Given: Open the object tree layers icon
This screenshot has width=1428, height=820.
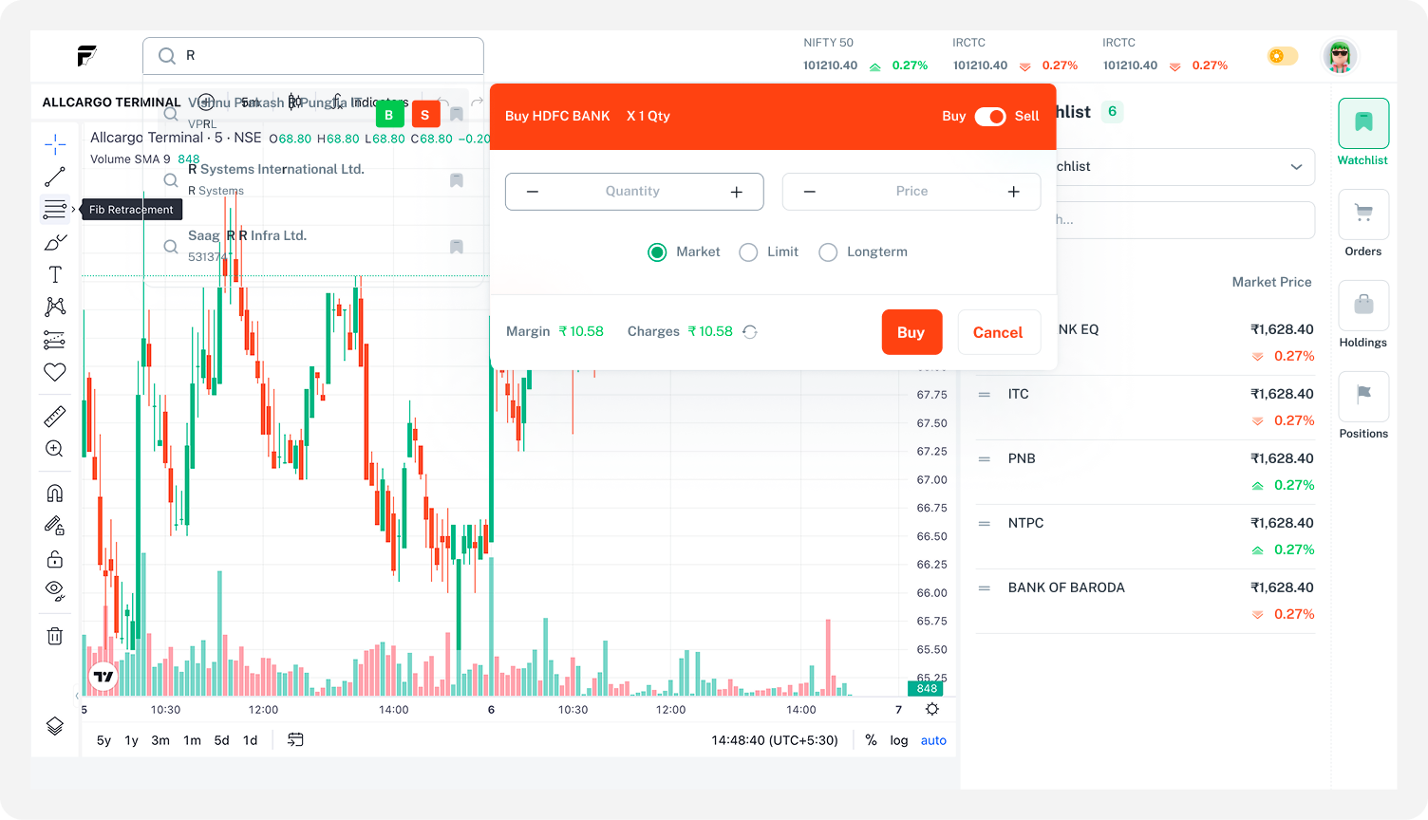Looking at the screenshot, I should coord(55,726).
